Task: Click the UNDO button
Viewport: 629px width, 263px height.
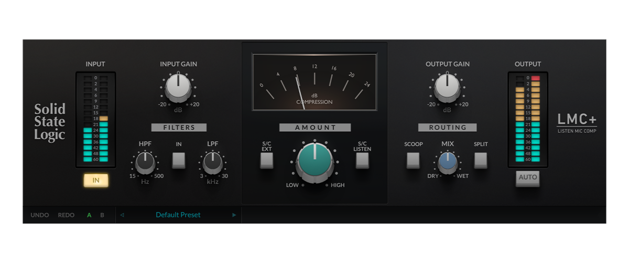Action: [x=40, y=215]
